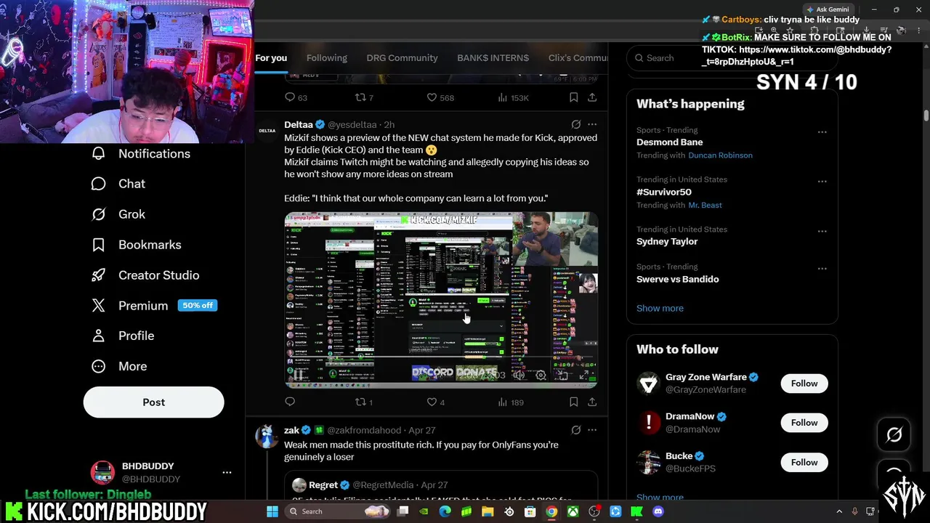This screenshot has height=523, width=930.
Task: Open Notifications from the sidebar bell icon
Action: (x=140, y=153)
